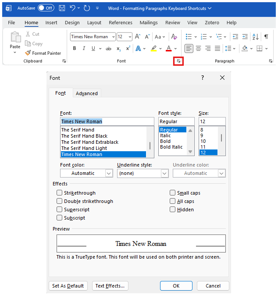Viewport: 278px width, 295px height.
Task: Toggle Underline in ribbon
Action: coord(93,48)
